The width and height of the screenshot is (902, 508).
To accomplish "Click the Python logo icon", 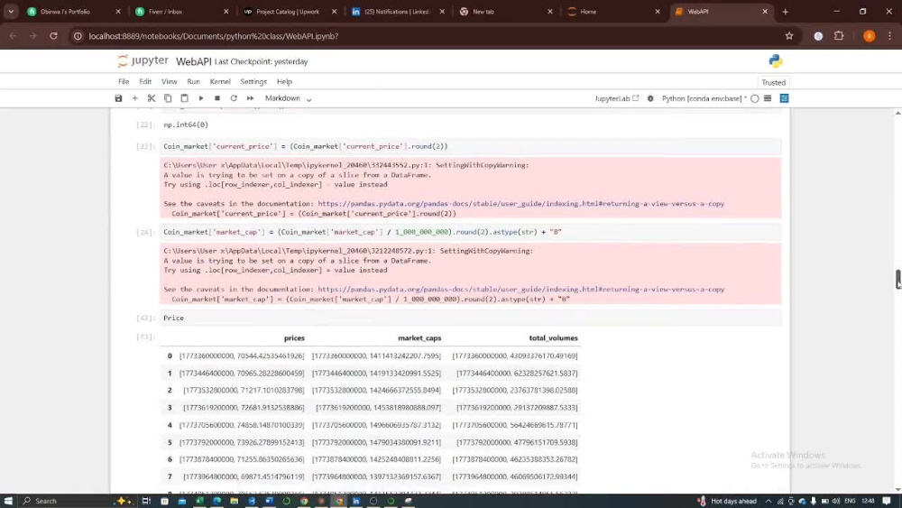I will click(x=776, y=61).
